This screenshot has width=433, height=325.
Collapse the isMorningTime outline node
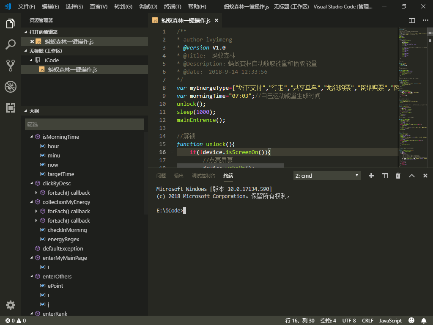31,137
